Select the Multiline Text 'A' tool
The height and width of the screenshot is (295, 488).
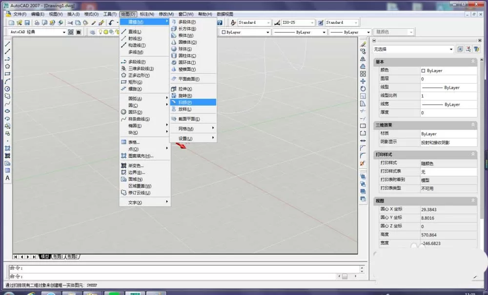7,178
